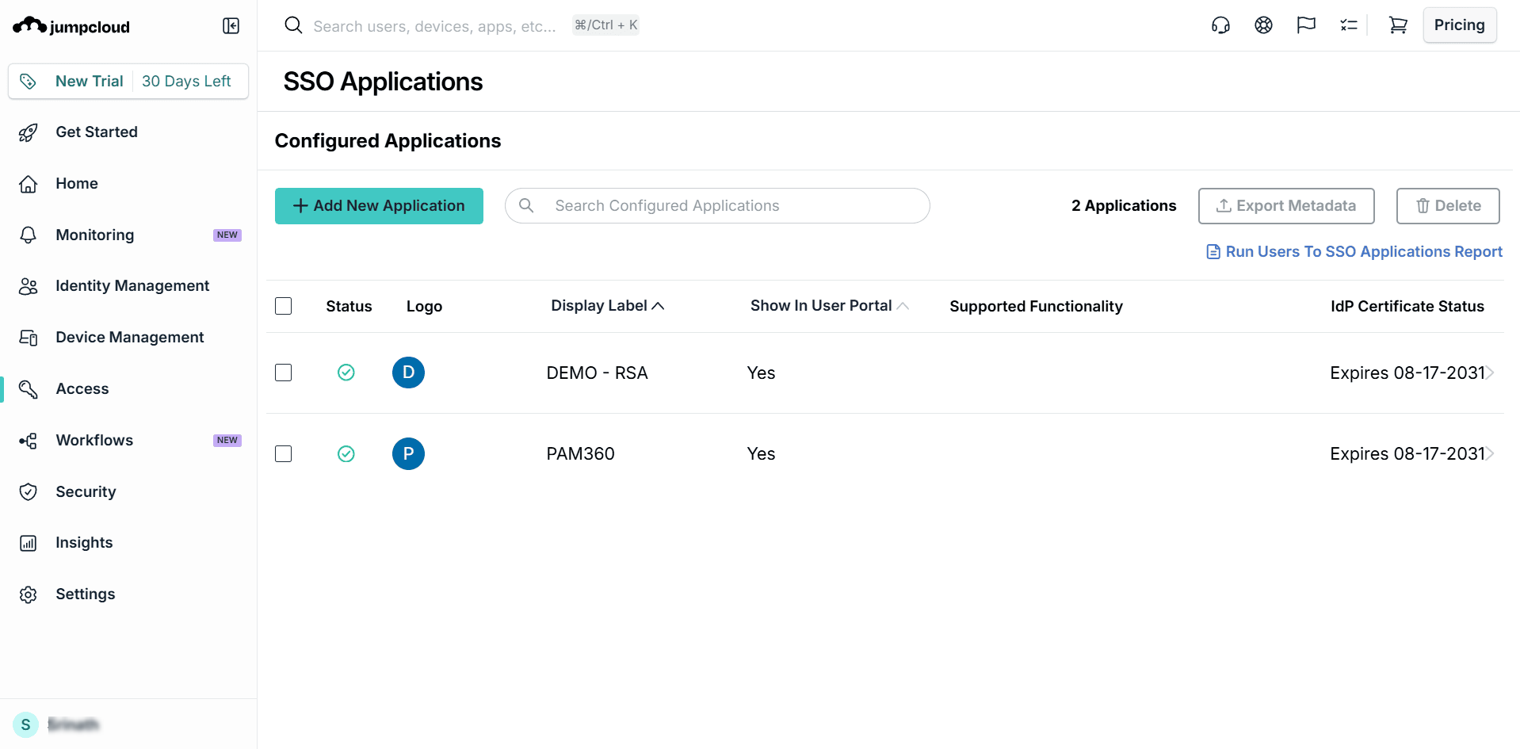Open the Pricing button
The width and height of the screenshot is (1520, 749).
pos(1460,25)
